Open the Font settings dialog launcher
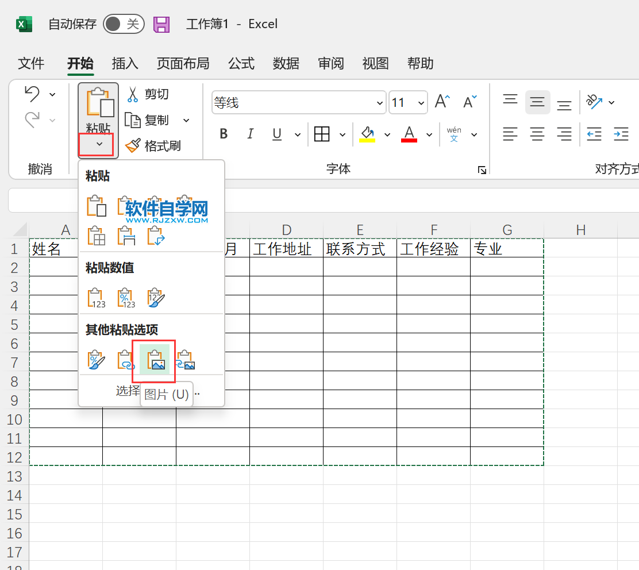639x570 pixels. (482, 170)
